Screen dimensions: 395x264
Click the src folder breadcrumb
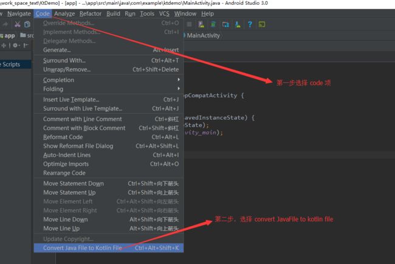[x=27, y=35]
